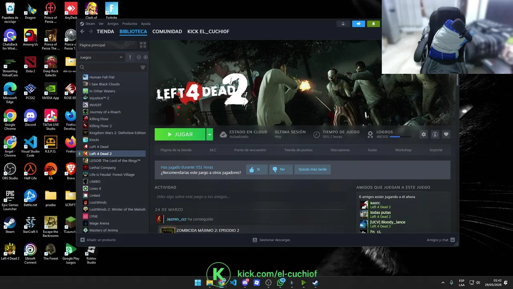Click the PCSX2 desktop icon

coord(30,92)
